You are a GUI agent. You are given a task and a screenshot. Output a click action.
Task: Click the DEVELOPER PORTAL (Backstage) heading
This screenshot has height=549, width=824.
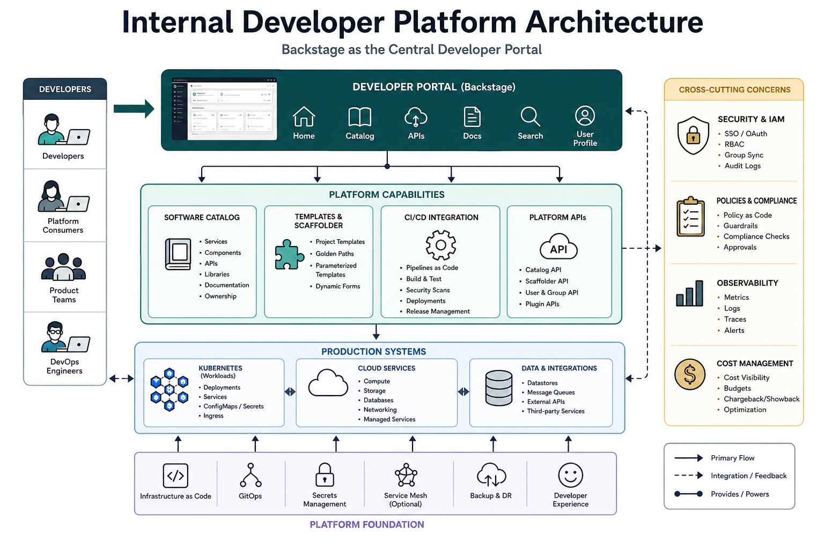tap(433, 87)
